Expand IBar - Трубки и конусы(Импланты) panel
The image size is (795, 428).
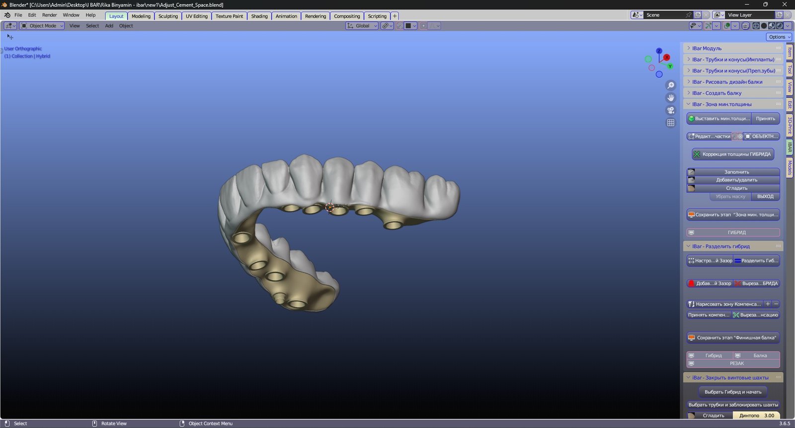733,59
